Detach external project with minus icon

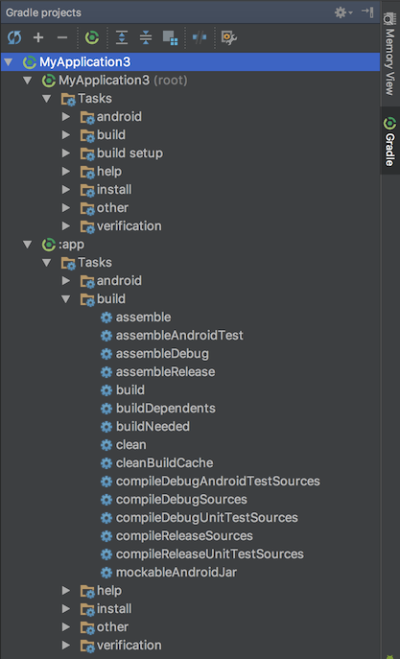pos(62,37)
